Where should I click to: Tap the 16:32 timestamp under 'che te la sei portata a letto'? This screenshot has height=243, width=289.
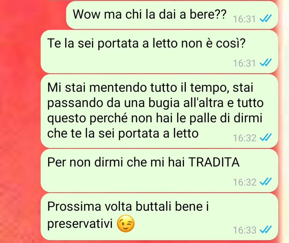pyautogui.click(x=245, y=138)
